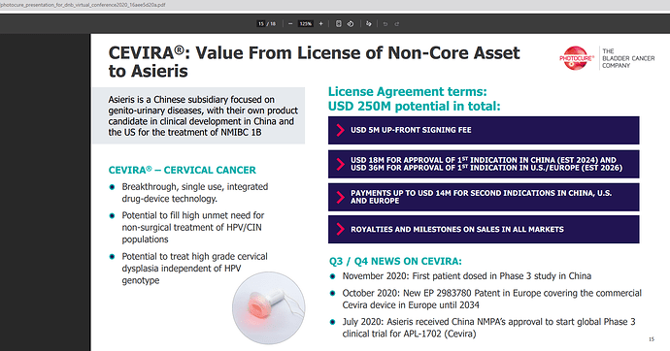The height and width of the screenshot is (351, 670).
Task: Click the undo arrow icon
Action: (385, 24)
